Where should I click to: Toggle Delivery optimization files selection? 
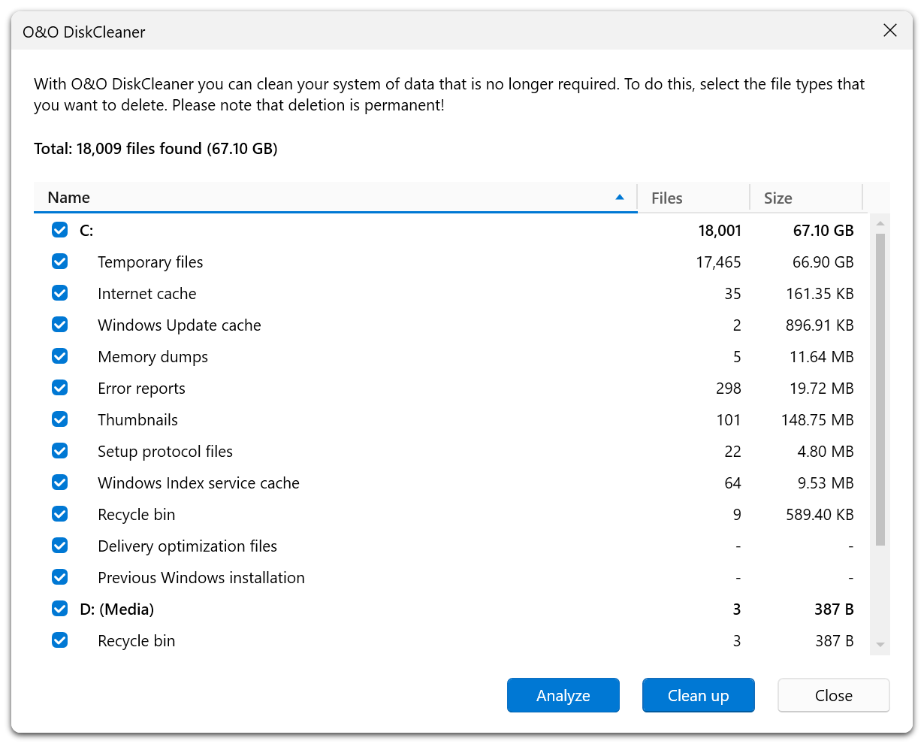[59, 546]
